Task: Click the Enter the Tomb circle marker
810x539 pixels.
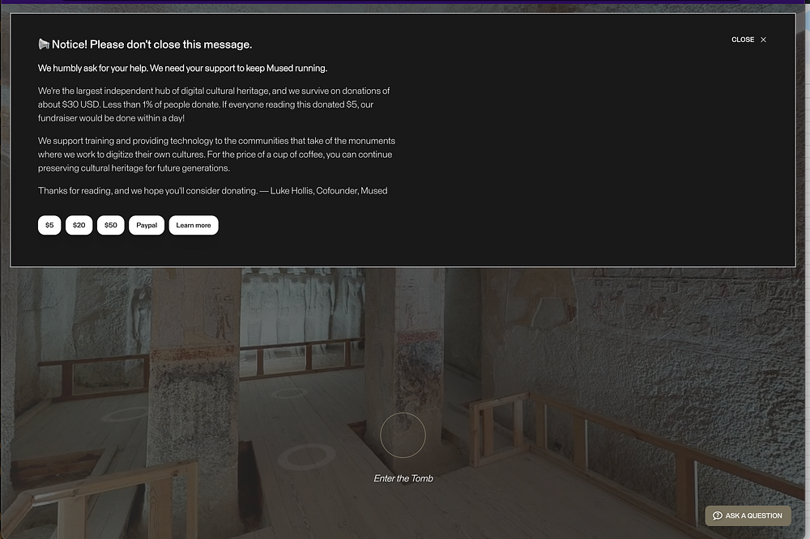Action: click(x=403, y=435)
